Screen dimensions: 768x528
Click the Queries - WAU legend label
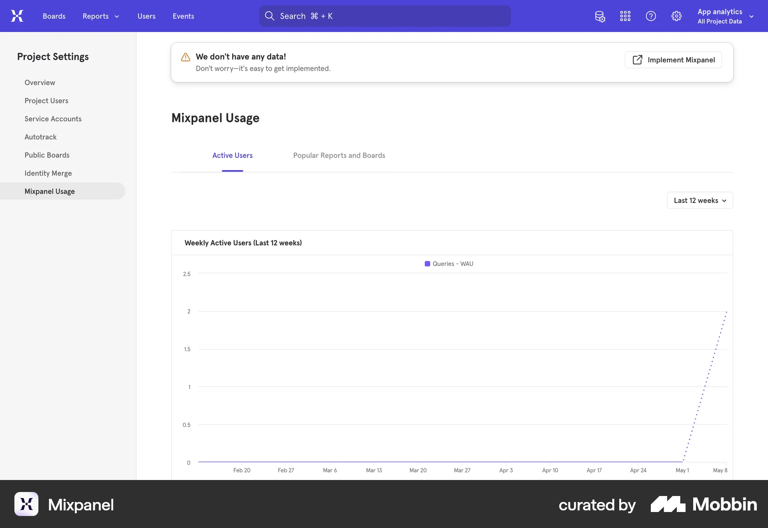[453, 264]
